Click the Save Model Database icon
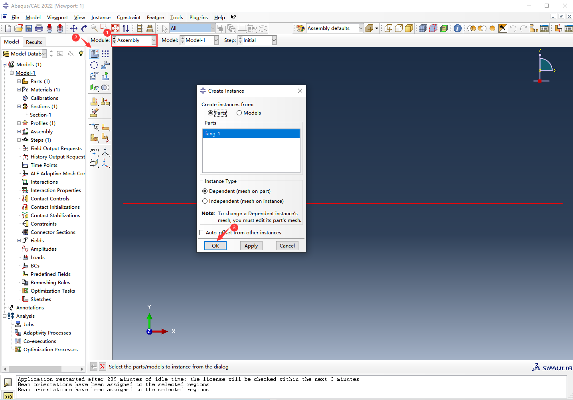Screen dimensions: 573x400 29,28
